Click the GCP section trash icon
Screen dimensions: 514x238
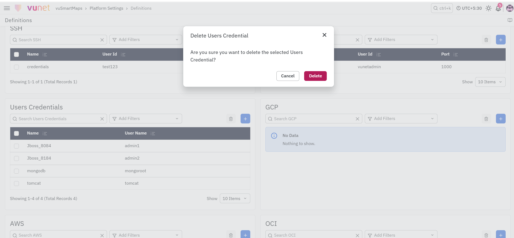pos(486,119)
